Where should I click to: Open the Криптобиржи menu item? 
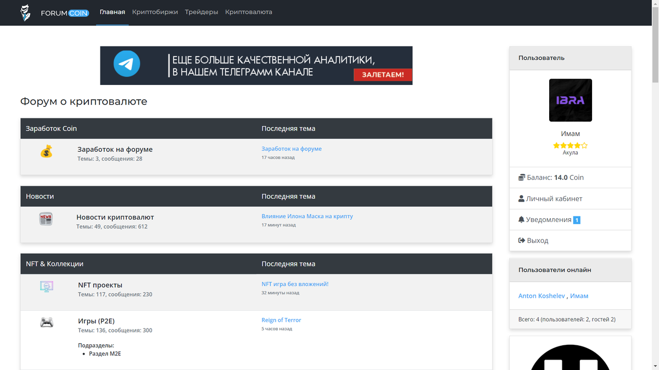coord(155,12)
